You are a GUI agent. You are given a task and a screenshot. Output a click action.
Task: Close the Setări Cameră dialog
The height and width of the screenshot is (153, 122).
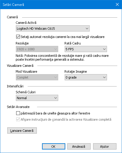tap(117, 4)
